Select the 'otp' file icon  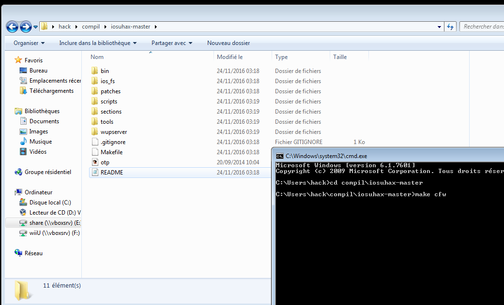94,162
